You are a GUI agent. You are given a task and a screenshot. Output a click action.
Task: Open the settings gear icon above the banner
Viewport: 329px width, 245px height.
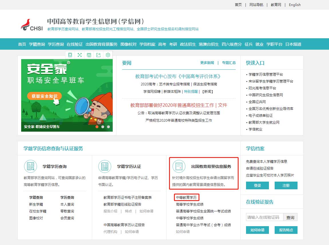108,55
